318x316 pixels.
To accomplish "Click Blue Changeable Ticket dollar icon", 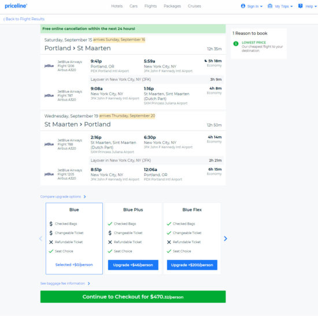I will [51, 233].
